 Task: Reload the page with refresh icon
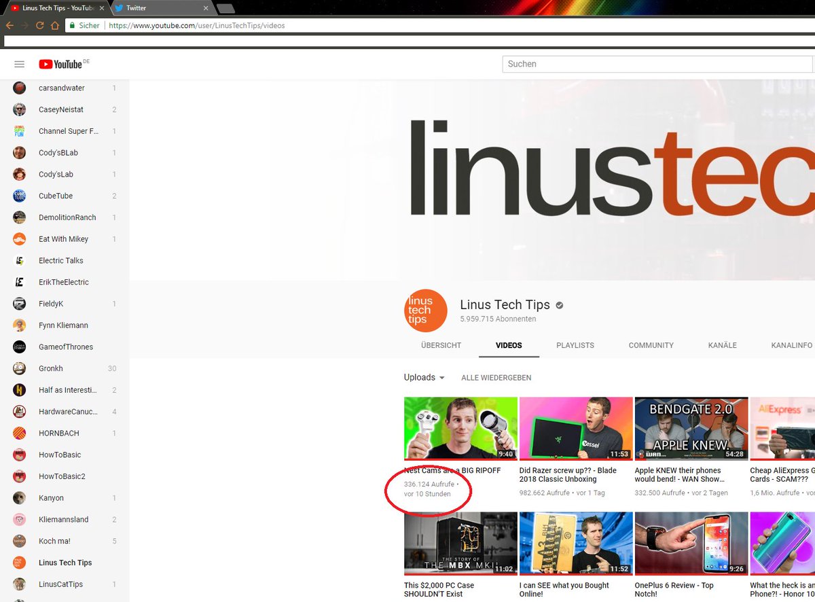tap(39, 25)
